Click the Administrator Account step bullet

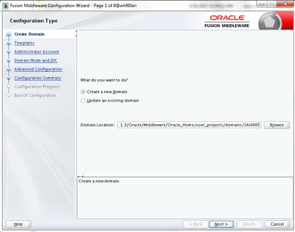point(8,52)
